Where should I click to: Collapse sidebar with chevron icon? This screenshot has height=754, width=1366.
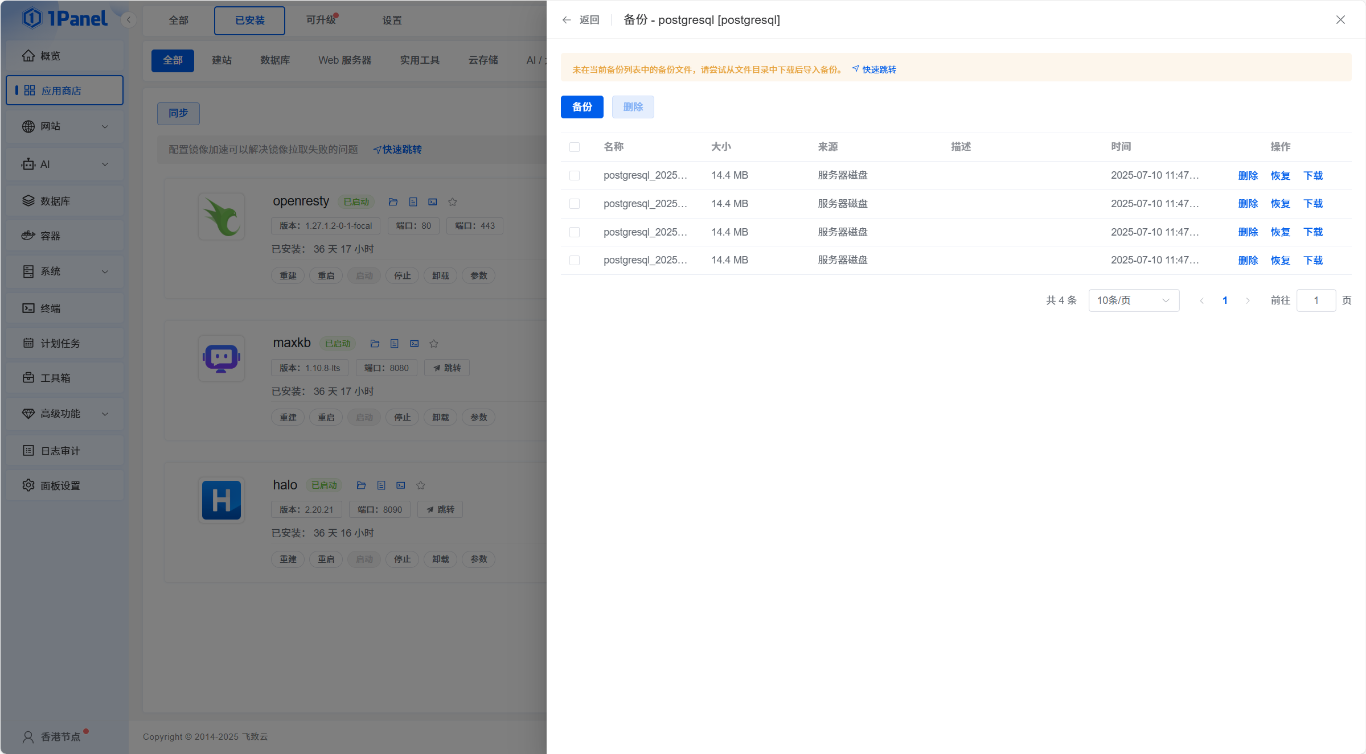(x=129, y=20)
